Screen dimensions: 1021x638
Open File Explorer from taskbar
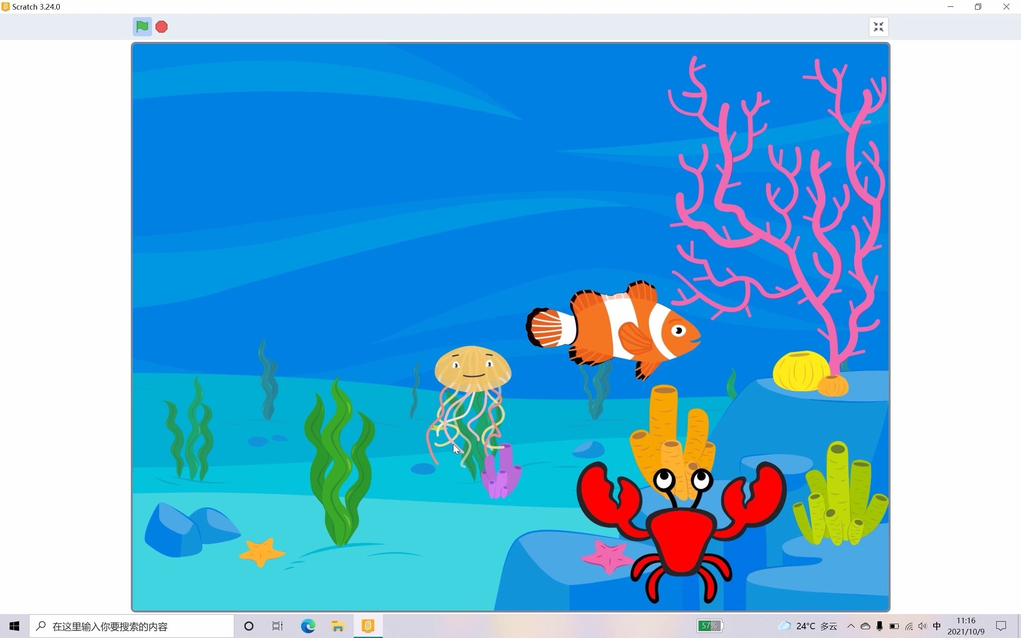(x=338, y=626)
